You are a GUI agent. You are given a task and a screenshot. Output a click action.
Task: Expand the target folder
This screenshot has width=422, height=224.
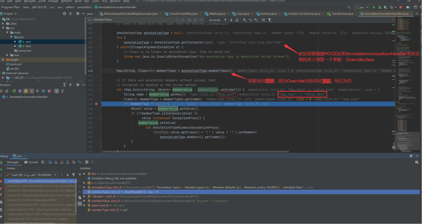click(x=3, y=60)
